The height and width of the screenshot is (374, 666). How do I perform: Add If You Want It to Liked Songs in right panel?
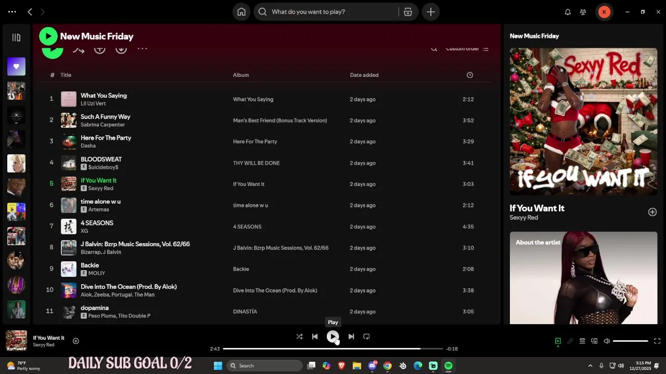tap(652, 212)
